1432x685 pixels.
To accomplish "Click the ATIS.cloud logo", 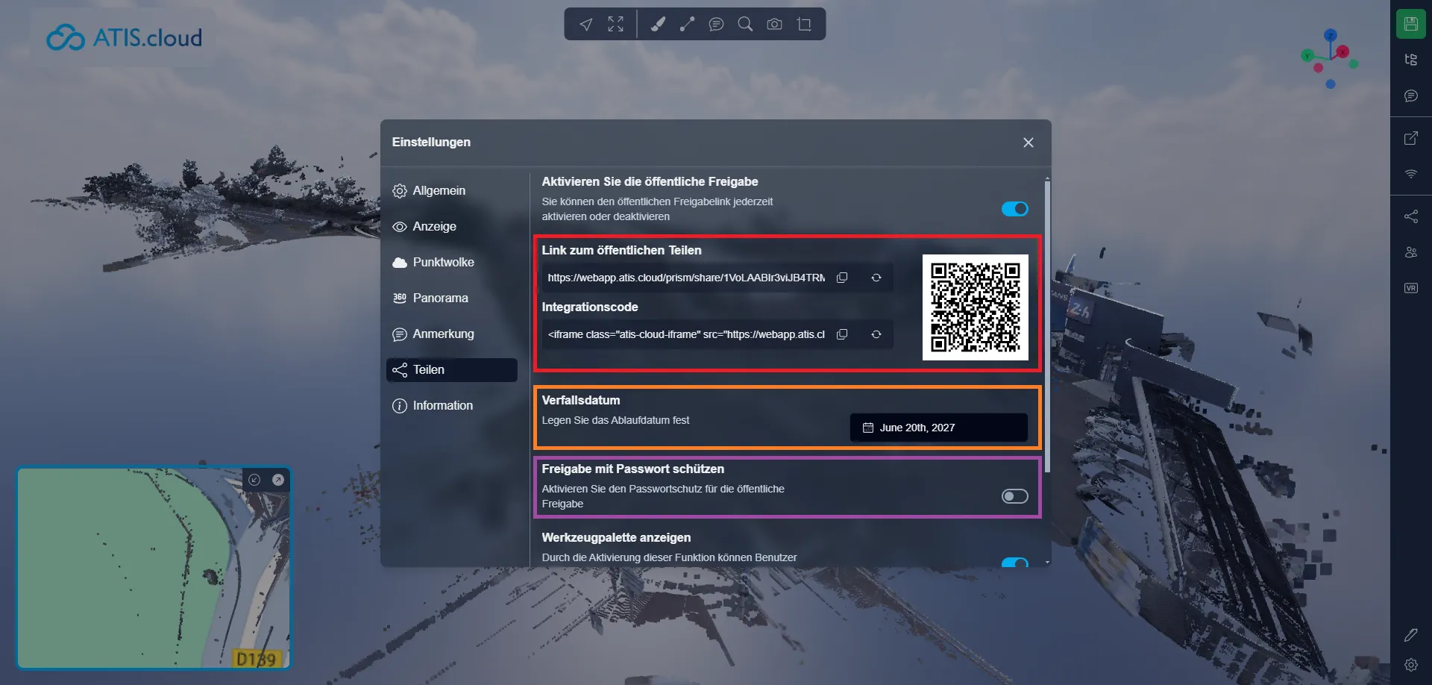I will (x=125, y=37).
